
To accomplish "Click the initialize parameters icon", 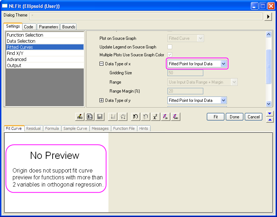I will [136, 117].
